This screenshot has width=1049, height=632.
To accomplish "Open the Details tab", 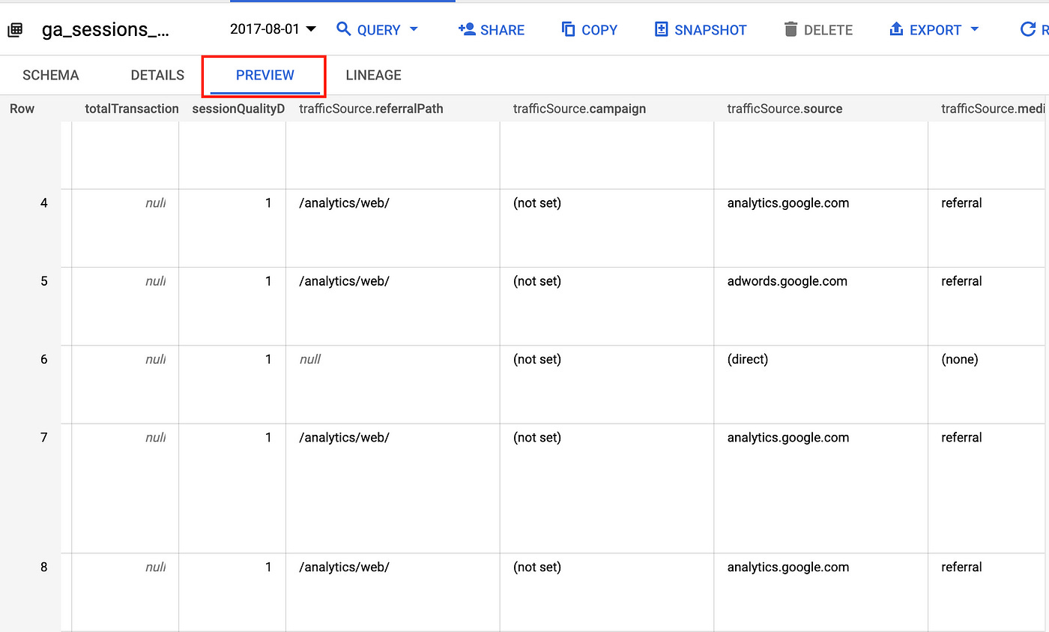I will (157, 75).
